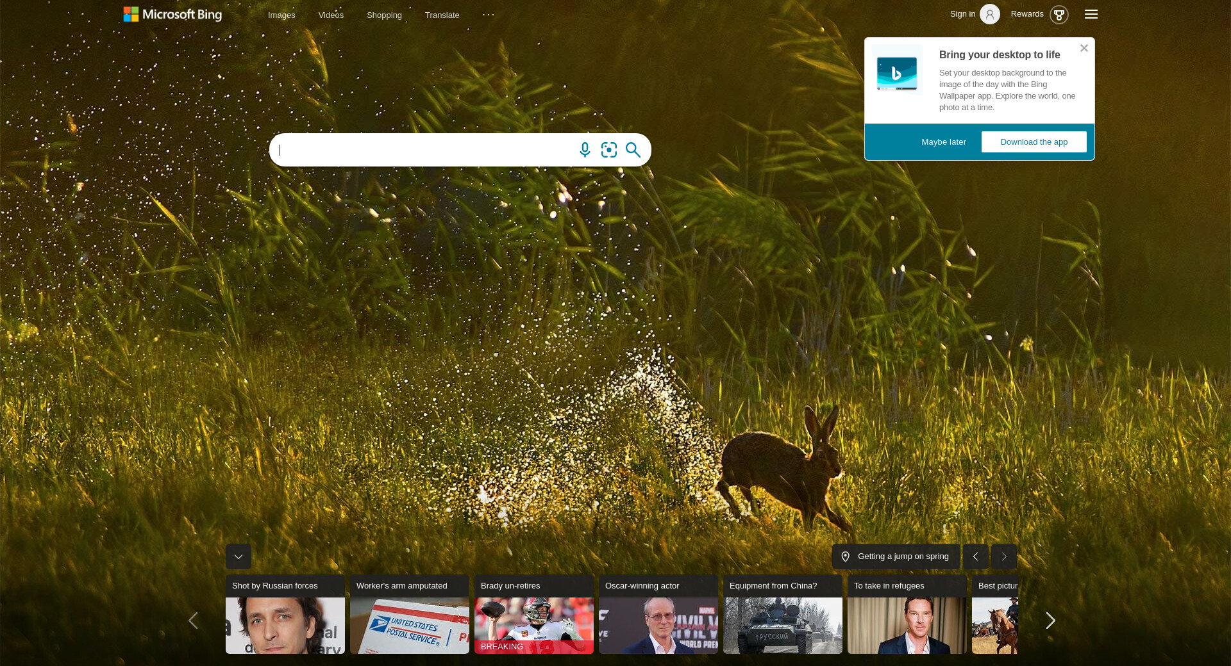Screen dimensions: 1231x666
Task: Go to the Images tab
Action: (x=281, y=15)
